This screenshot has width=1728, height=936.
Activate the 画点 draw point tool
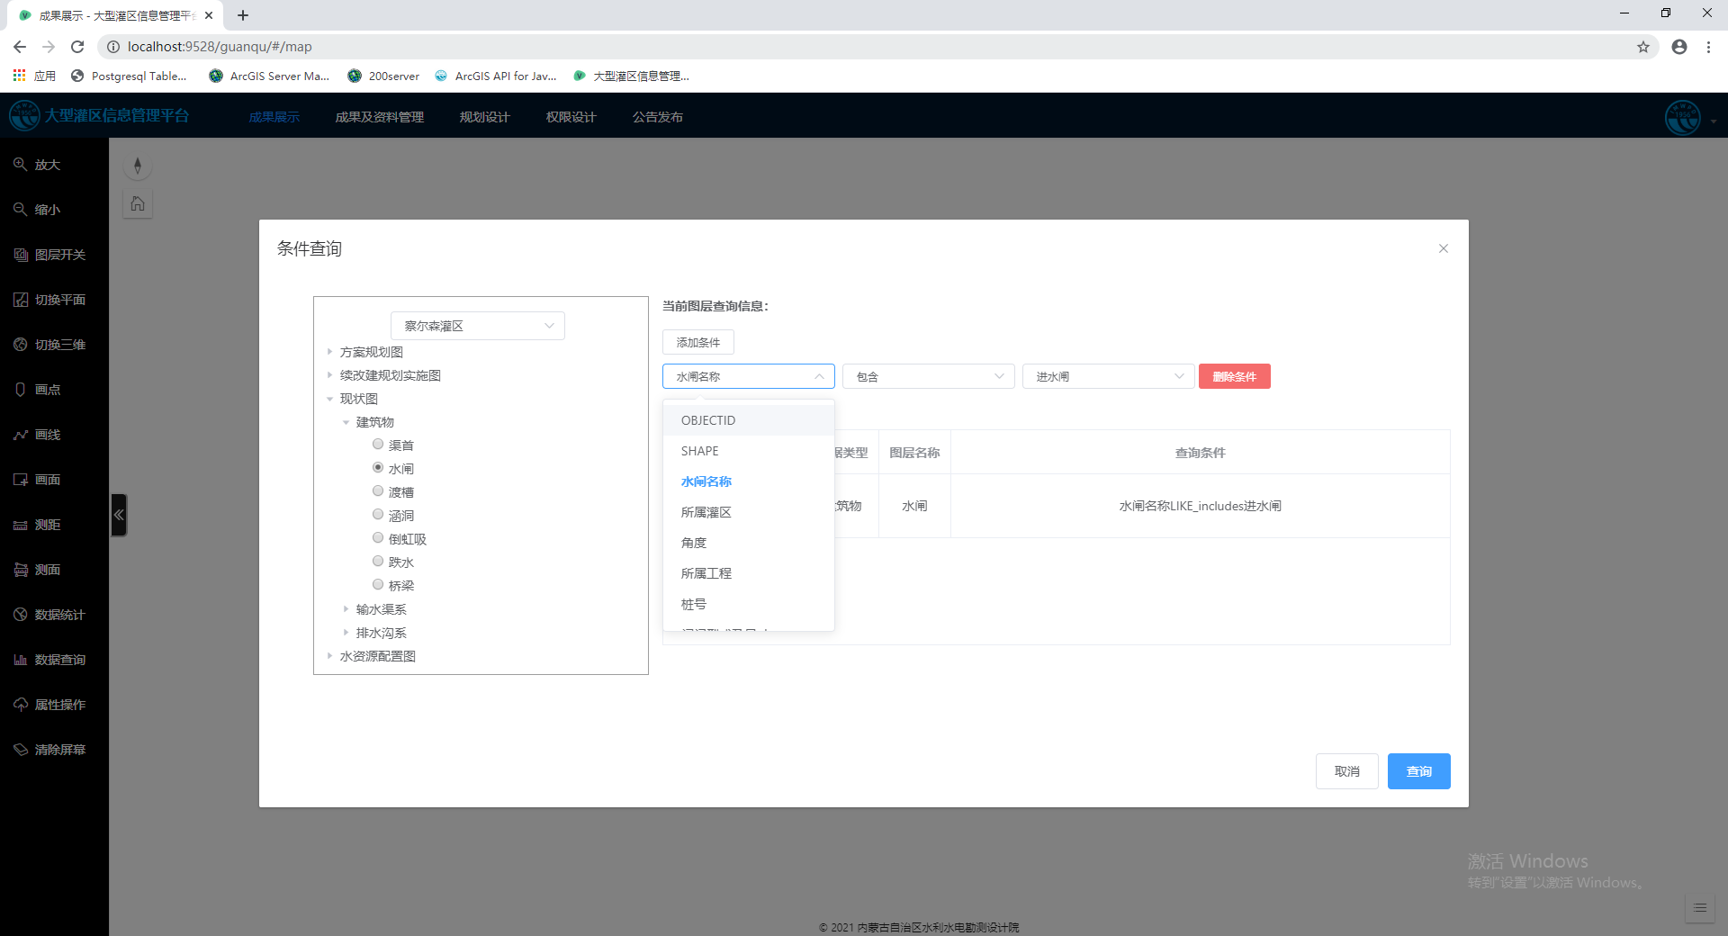[37, 390]
